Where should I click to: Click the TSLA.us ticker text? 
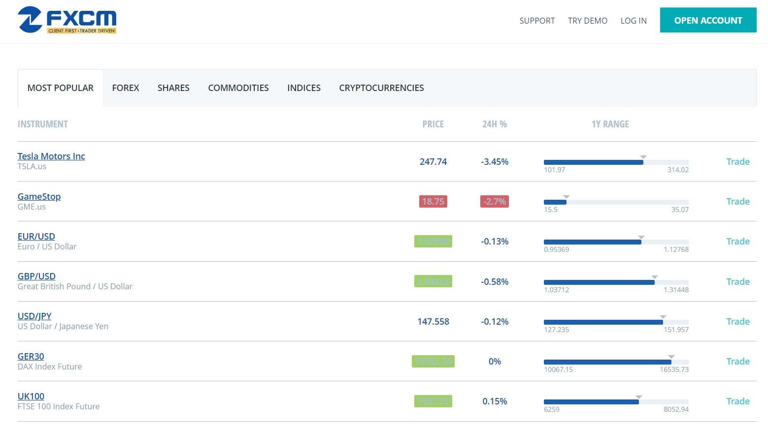pyautogui.click(x=32, y=167)
